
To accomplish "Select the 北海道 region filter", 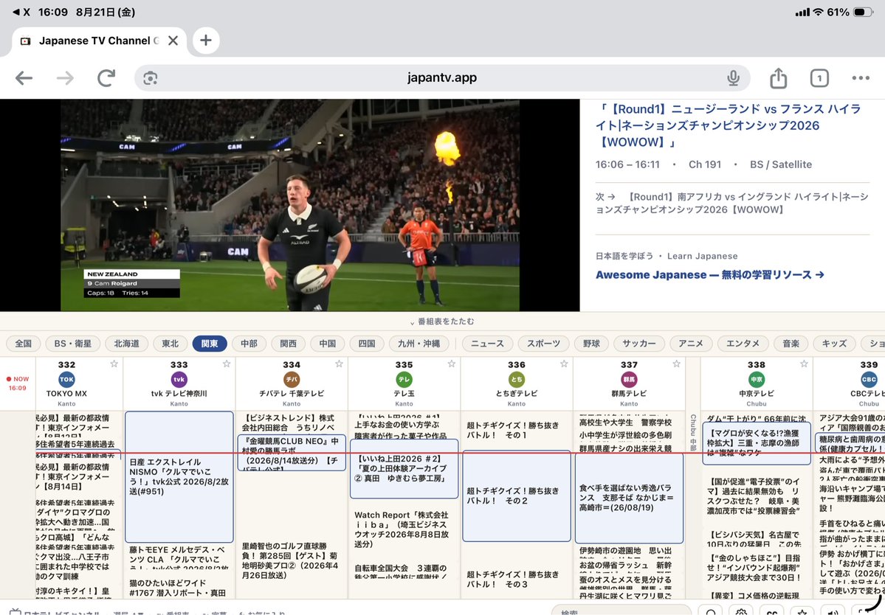I will 126,344.
